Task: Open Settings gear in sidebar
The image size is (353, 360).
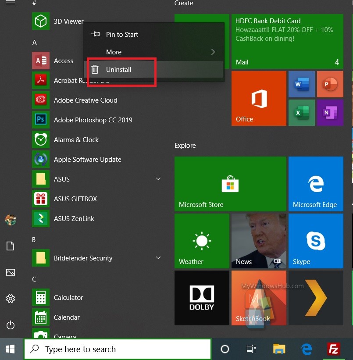Action: click(x=11, y=299)
